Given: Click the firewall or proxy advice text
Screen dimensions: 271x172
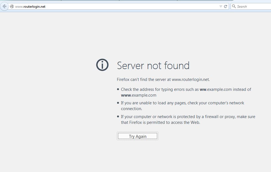Looking at the screenshot, I should [188, 117].
